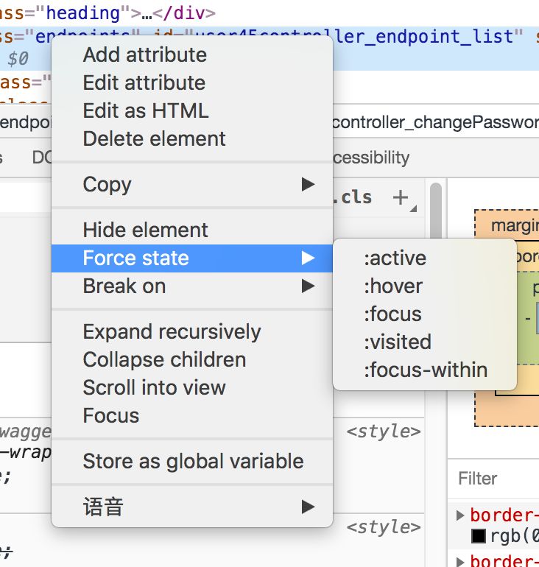Choose Edit as HTML option
This screenshot has height=567, width=539.
coord(192,110)
